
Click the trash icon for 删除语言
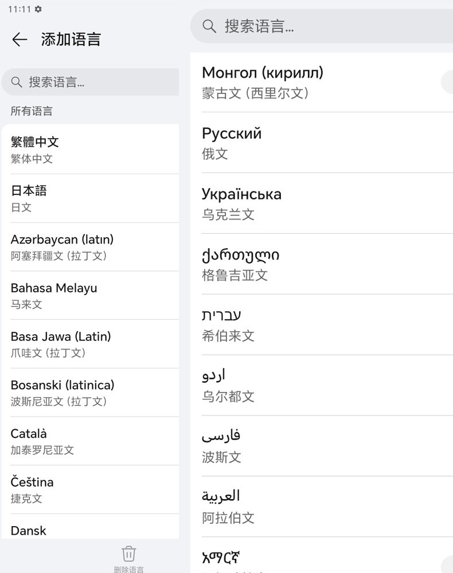(128, 554)
